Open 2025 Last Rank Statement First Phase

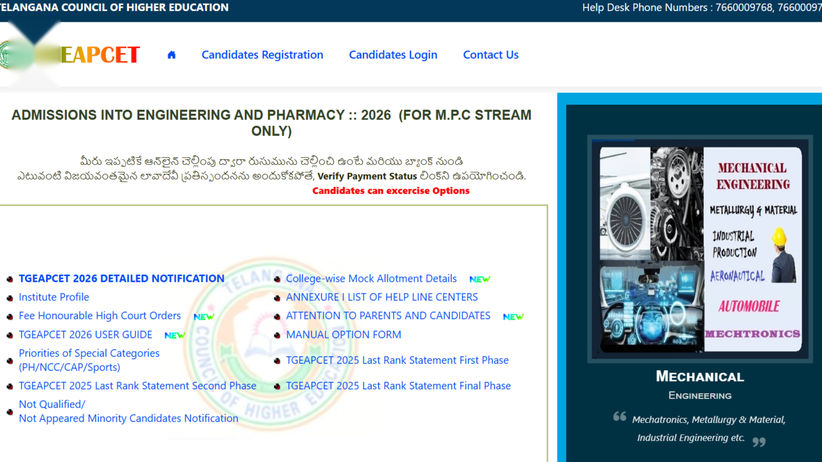398,360
